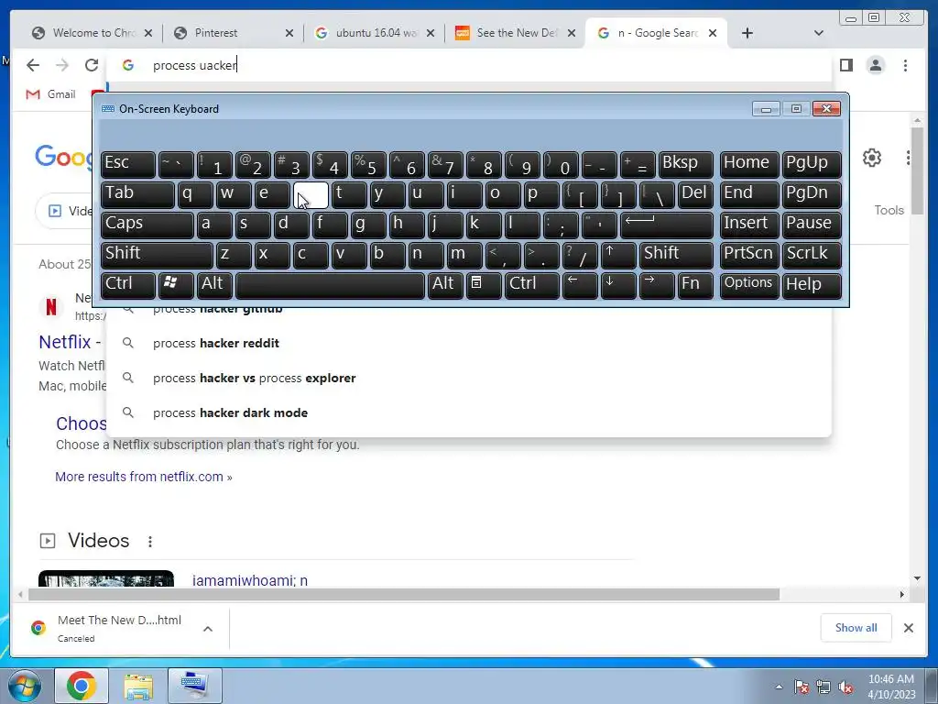Image resolution: width=938 pixels, height=704 pixels.
Task: Click Help key on on-screen keyboard
Action: [x=812, y=285]
